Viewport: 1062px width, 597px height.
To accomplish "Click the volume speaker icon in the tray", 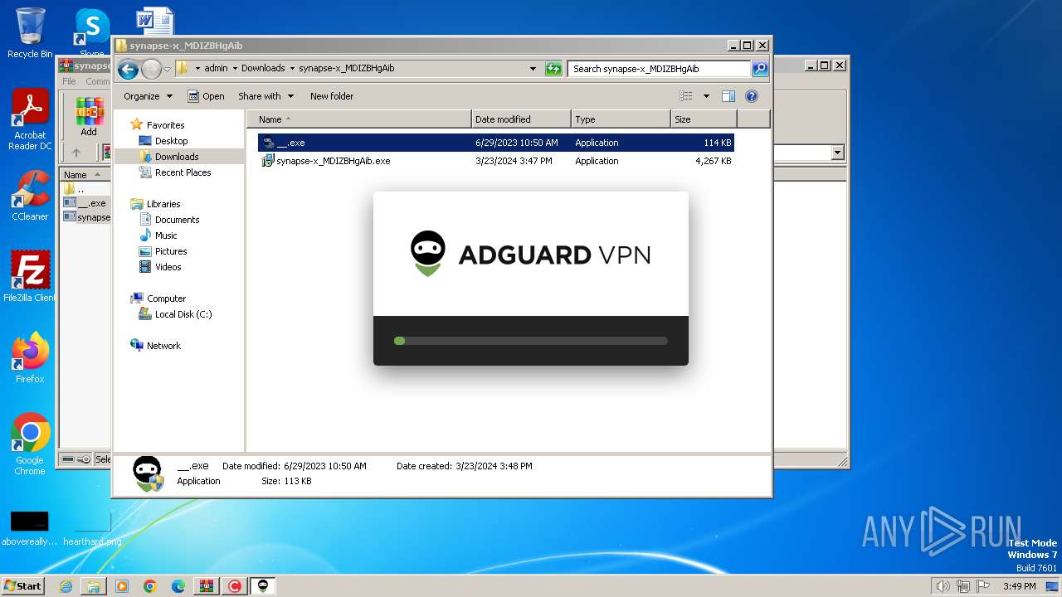I will [943, 586].
